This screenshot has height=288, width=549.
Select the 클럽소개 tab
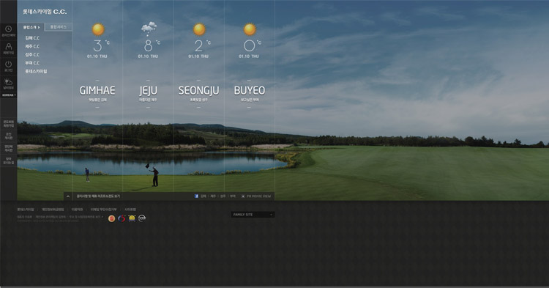tap(31, 27)
